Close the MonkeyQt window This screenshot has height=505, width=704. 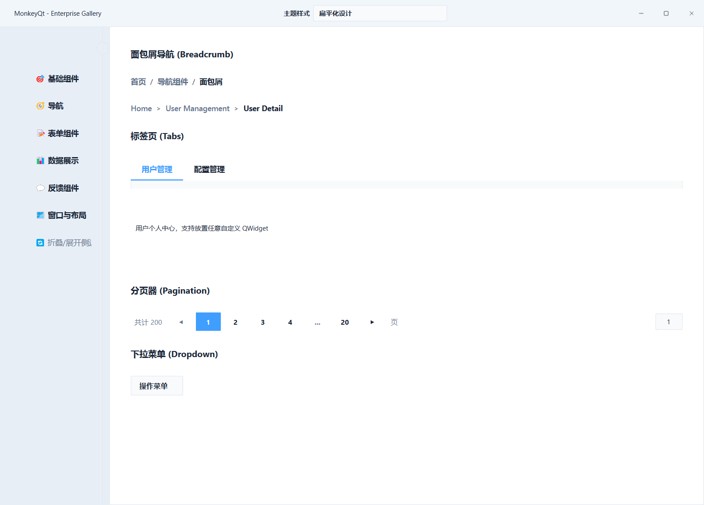point(691,13)
